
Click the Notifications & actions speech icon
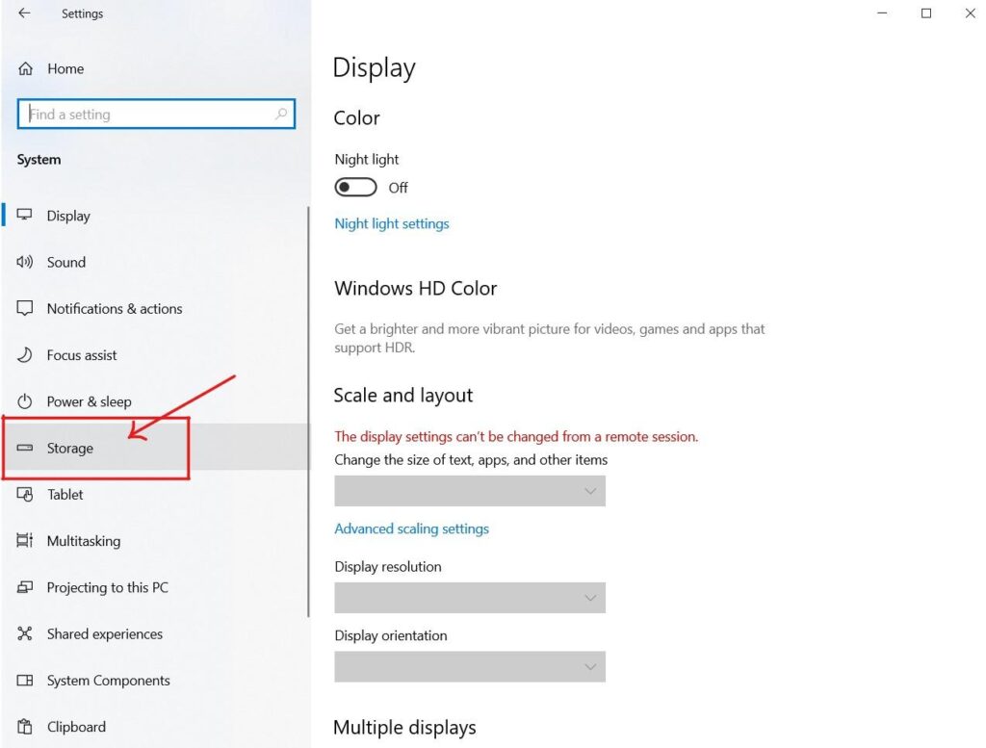tap(24, 308)
